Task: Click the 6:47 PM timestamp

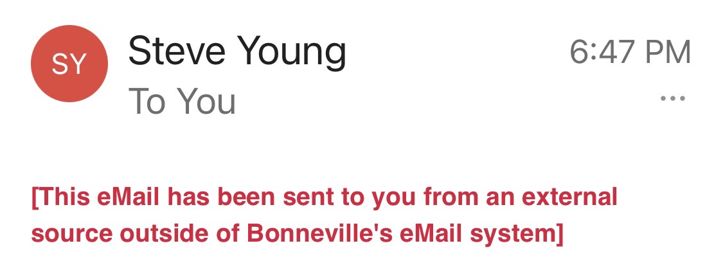Action: pyautogui.click(x=630, y=53)
